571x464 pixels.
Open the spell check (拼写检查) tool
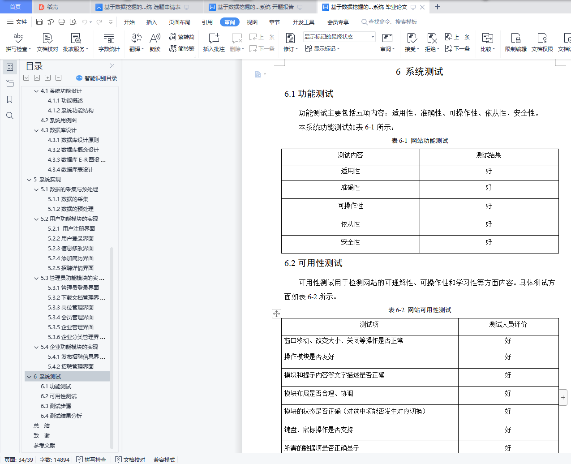pos(18,43)
